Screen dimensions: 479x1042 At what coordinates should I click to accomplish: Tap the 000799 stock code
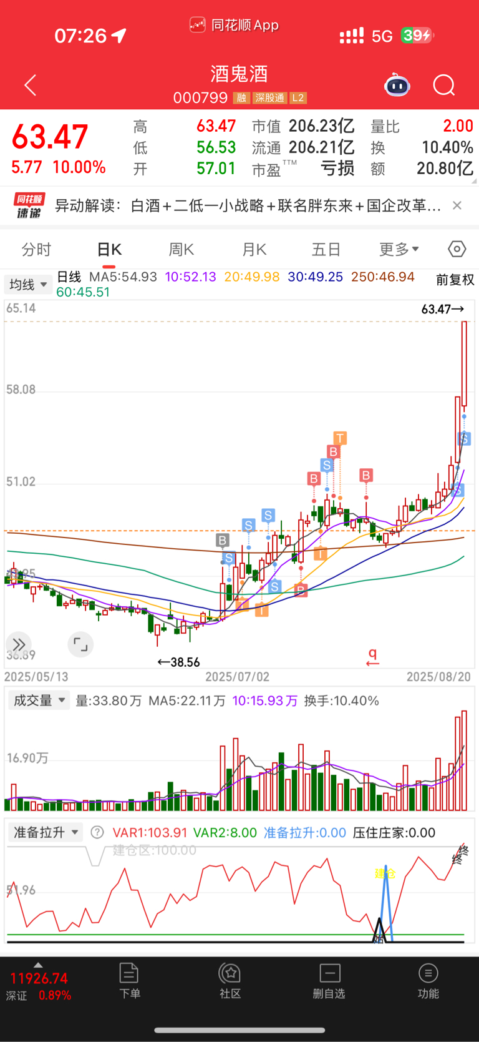pos(200,98)
